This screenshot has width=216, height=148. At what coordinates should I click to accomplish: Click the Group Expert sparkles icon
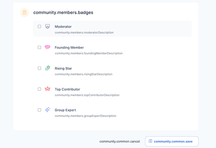(x=48, y=110)
